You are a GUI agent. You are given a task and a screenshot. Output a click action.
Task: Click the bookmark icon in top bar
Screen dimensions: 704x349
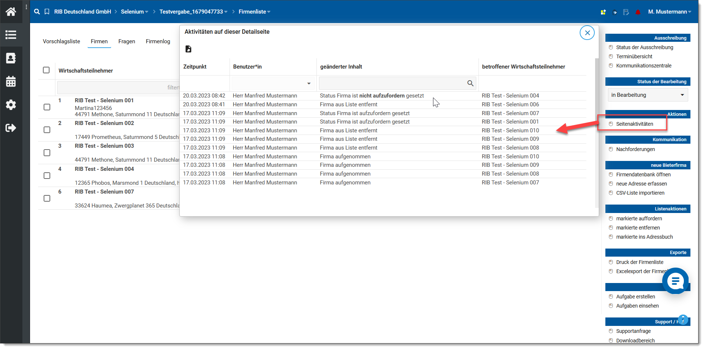click(x=47, y=12)
